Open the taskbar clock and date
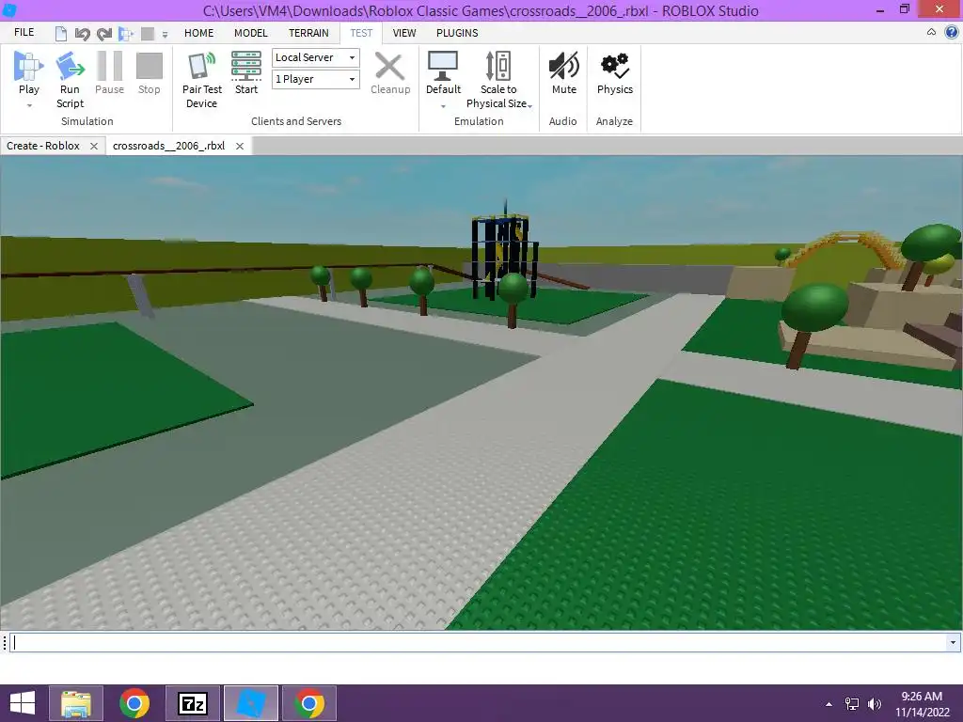The height and width of the screenshot is (722, 963). click(x=922, y=704)
